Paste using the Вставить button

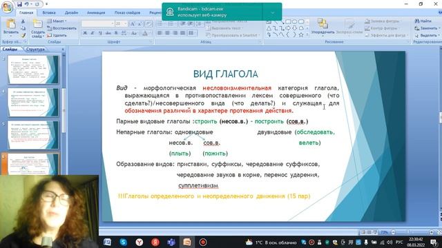11,28
